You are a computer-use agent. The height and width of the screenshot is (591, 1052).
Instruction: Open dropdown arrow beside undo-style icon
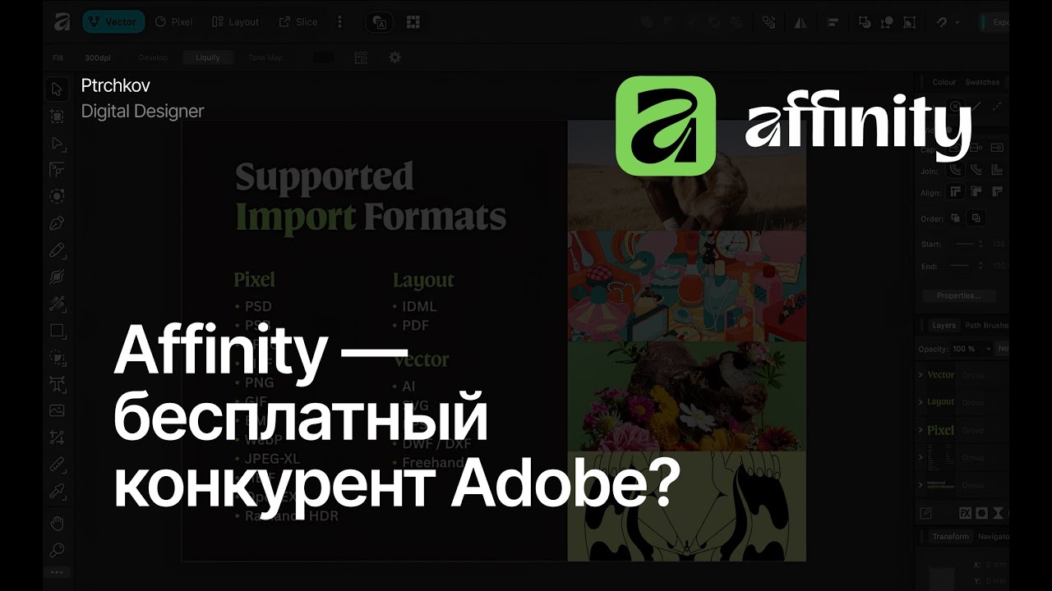click(957, 22)
